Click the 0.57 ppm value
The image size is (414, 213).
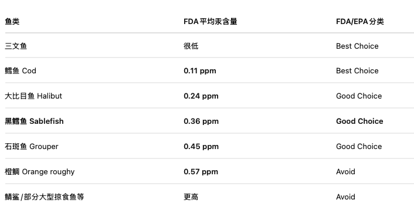click(x=201, y=172)
